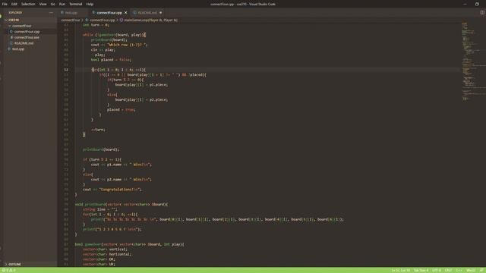Click the Explorer panel title
486x273 pixels.
(15, 13)
